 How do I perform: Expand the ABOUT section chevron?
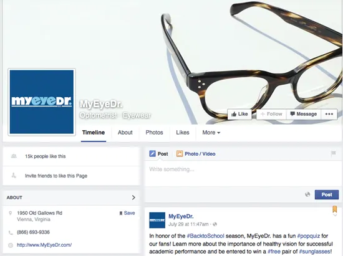pyautogui.click(x=133, y=197)
